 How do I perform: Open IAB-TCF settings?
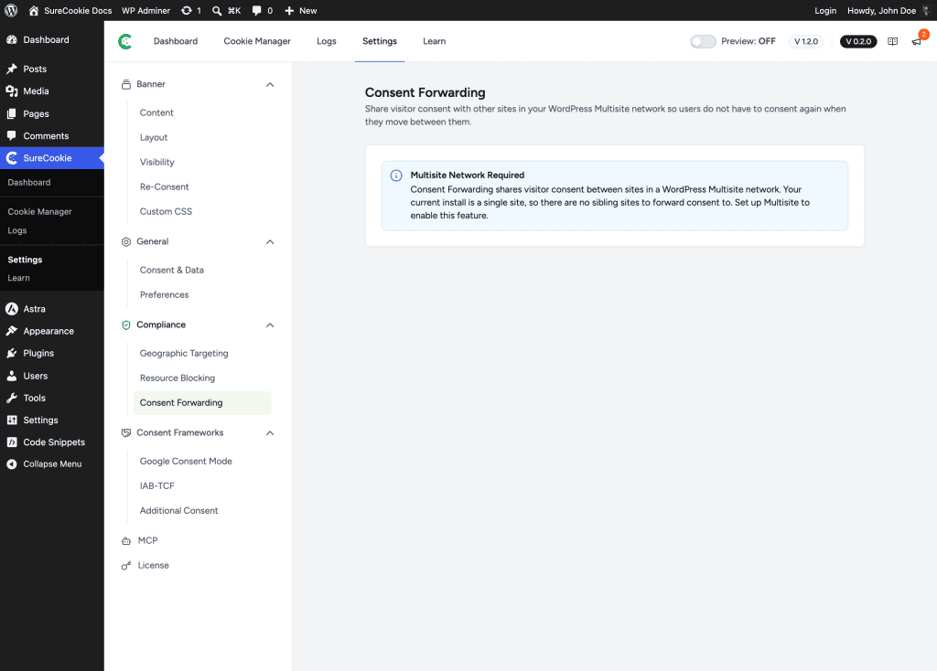(x=157, y=486)
